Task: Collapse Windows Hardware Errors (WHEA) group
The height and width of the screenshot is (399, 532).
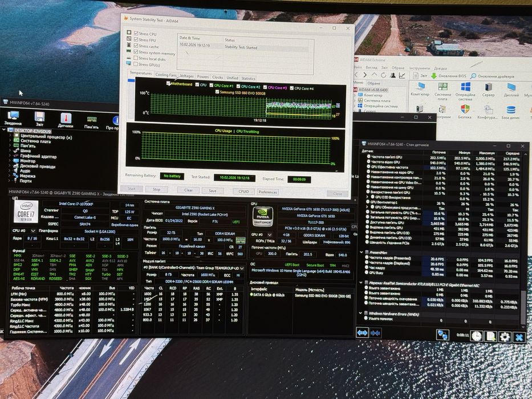Action: 361,313
